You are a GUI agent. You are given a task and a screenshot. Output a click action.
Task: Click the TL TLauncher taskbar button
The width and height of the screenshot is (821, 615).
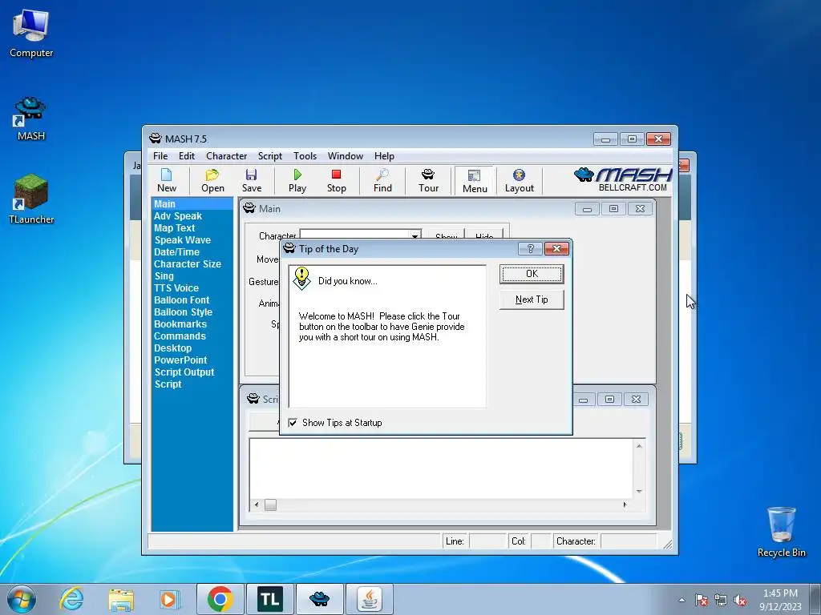(x=270, y=599)
